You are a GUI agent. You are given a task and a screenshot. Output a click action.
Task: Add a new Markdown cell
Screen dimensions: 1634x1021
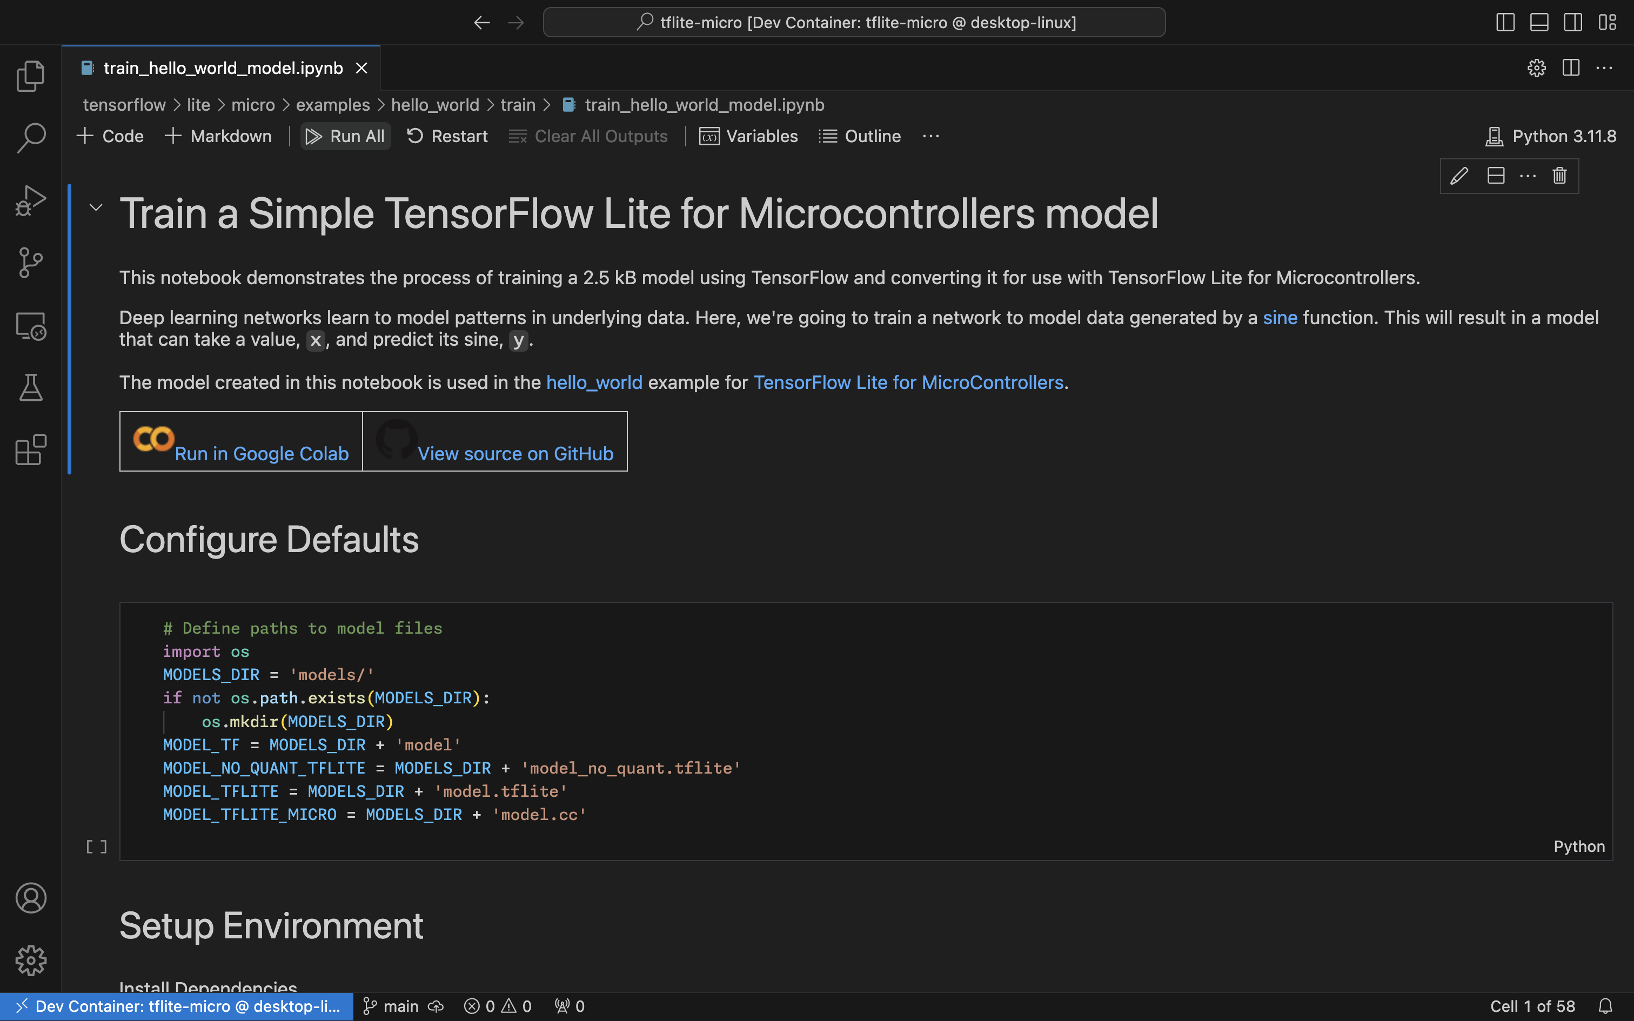tap(218, 136)
